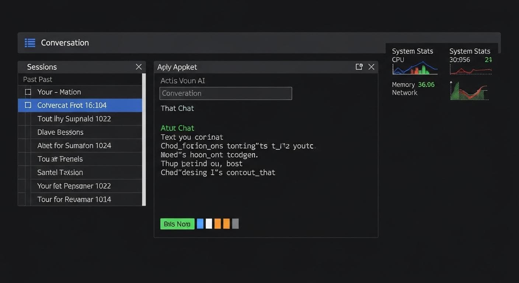Viewport: 519px width, 283px height.
Task: Click the Network activity graph
Action: [x=469, y=90]
